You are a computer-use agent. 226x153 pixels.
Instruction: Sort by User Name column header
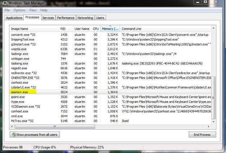(x=82, y=29)
